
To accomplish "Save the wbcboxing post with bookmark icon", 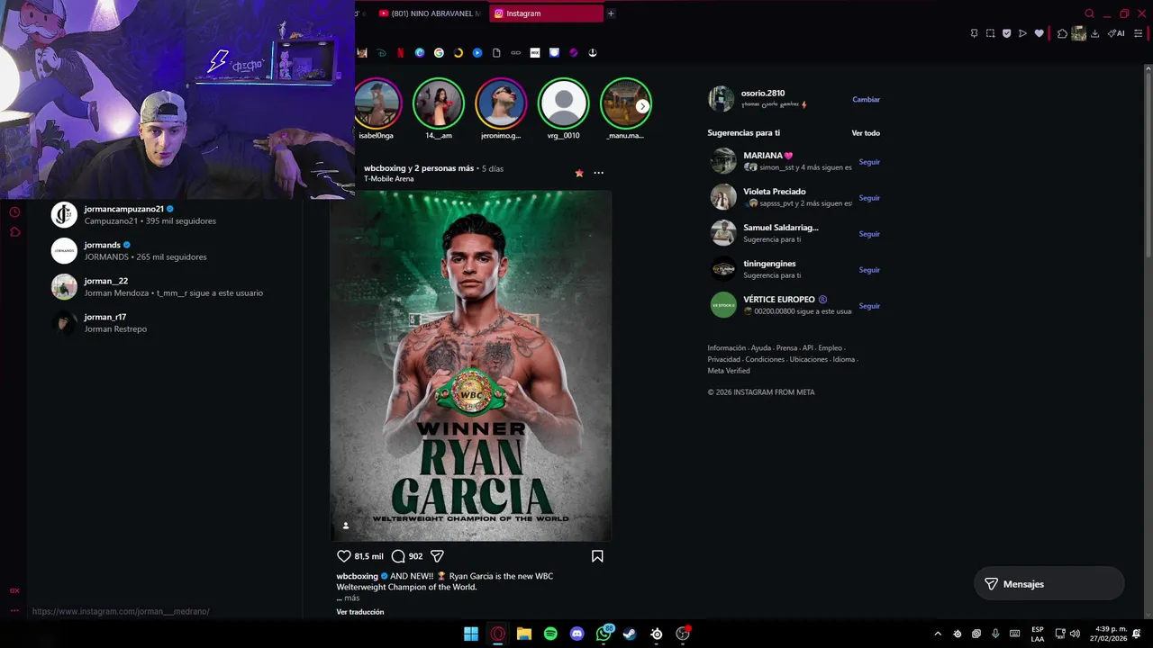I will pyautogui.click(x=597, y=556).
